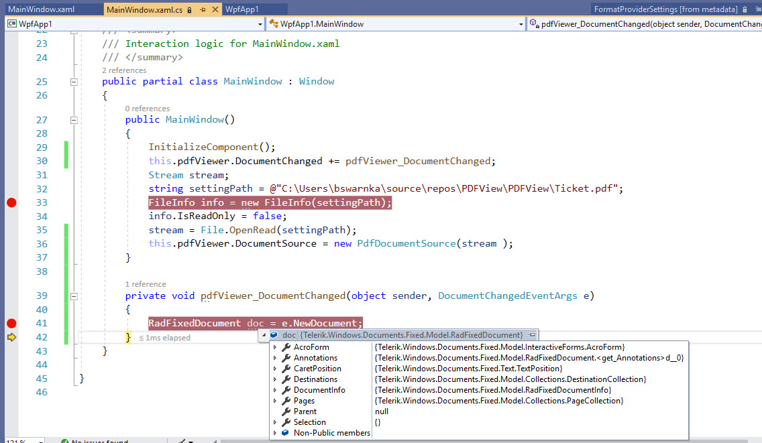Screen dimensions: 762x443
Task: Expand the Annotations property
Action: [x=275, y=358]
